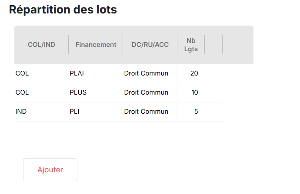Select the Nb Lgts column header
This screenshot has width=300, height=194.
191,45
